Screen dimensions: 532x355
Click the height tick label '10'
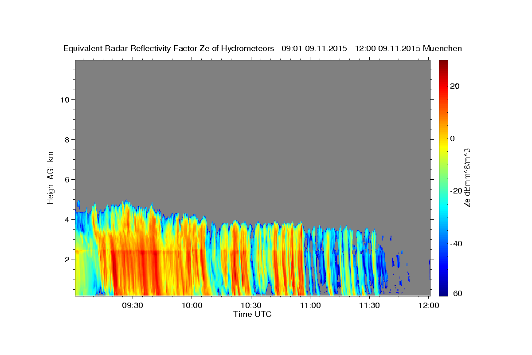click(x=64, y=99)
